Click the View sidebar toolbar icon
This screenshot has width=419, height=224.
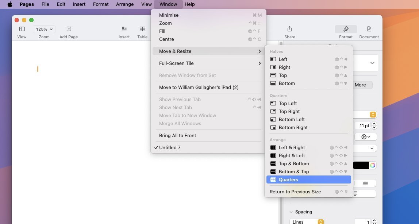(x=22, y=29)
